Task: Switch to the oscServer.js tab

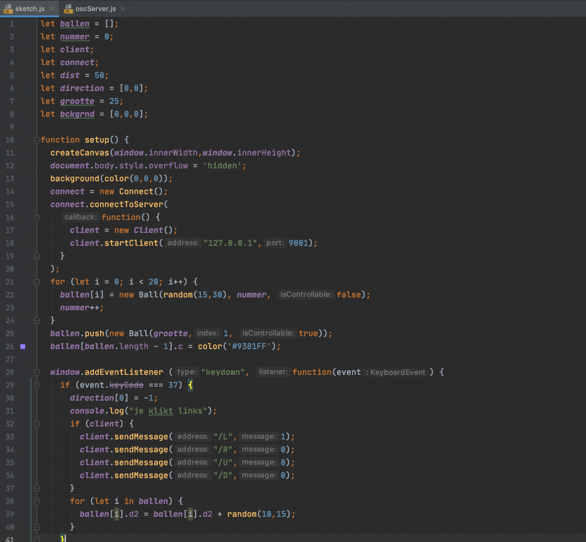Action: tap(97, 9)
